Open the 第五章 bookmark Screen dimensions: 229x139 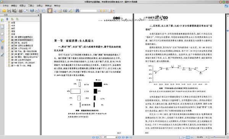click(21, 48)
